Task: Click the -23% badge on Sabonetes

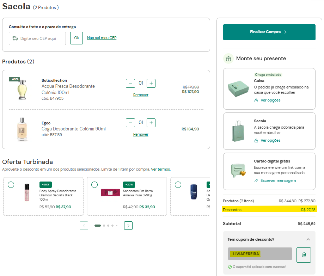Action: 129,184
